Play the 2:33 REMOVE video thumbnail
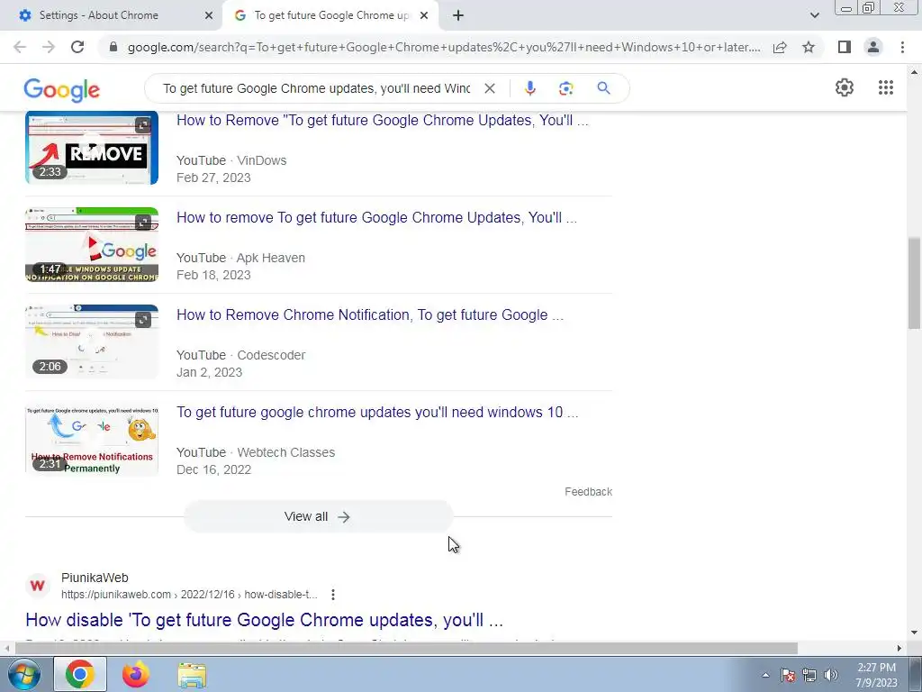This screenshot has width=922, height=692. pyautogui.click(x=92, y=147)
